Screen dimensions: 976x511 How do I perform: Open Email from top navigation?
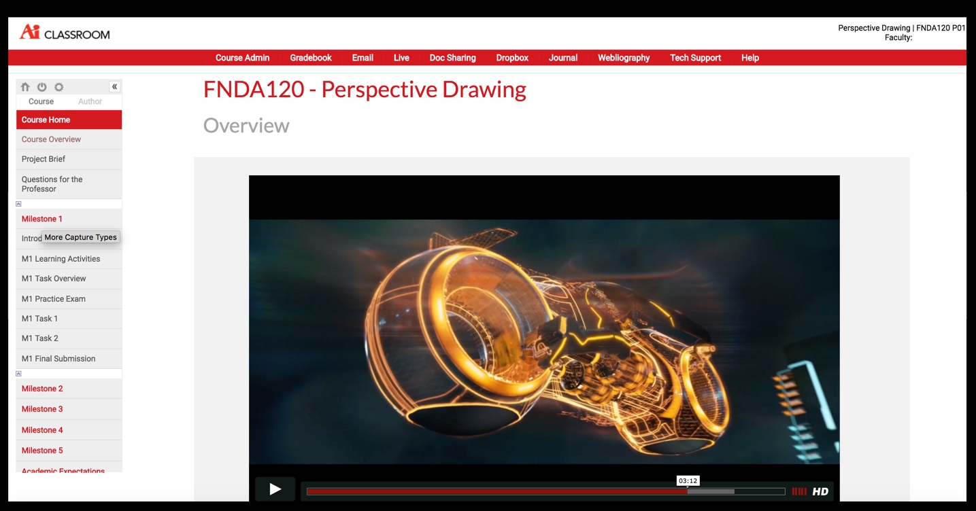(363, 58)
